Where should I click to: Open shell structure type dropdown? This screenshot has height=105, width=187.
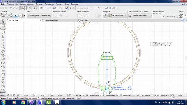[105, 15]
